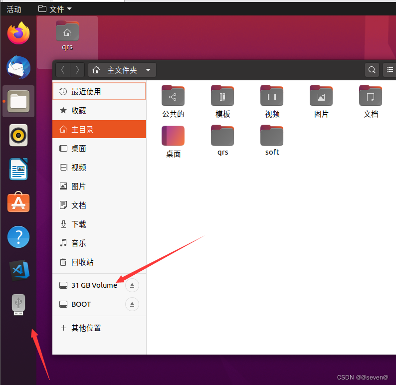Viewport: 396px width, 385px height.
Task: Eject the BOOT volume
Action: pyautogui.click(x=132, y=304)
